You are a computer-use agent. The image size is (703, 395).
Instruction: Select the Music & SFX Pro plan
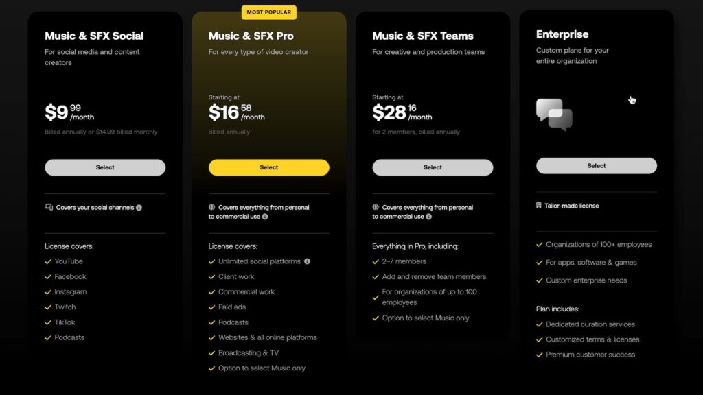pyautogui.click(x=269, y=167)
